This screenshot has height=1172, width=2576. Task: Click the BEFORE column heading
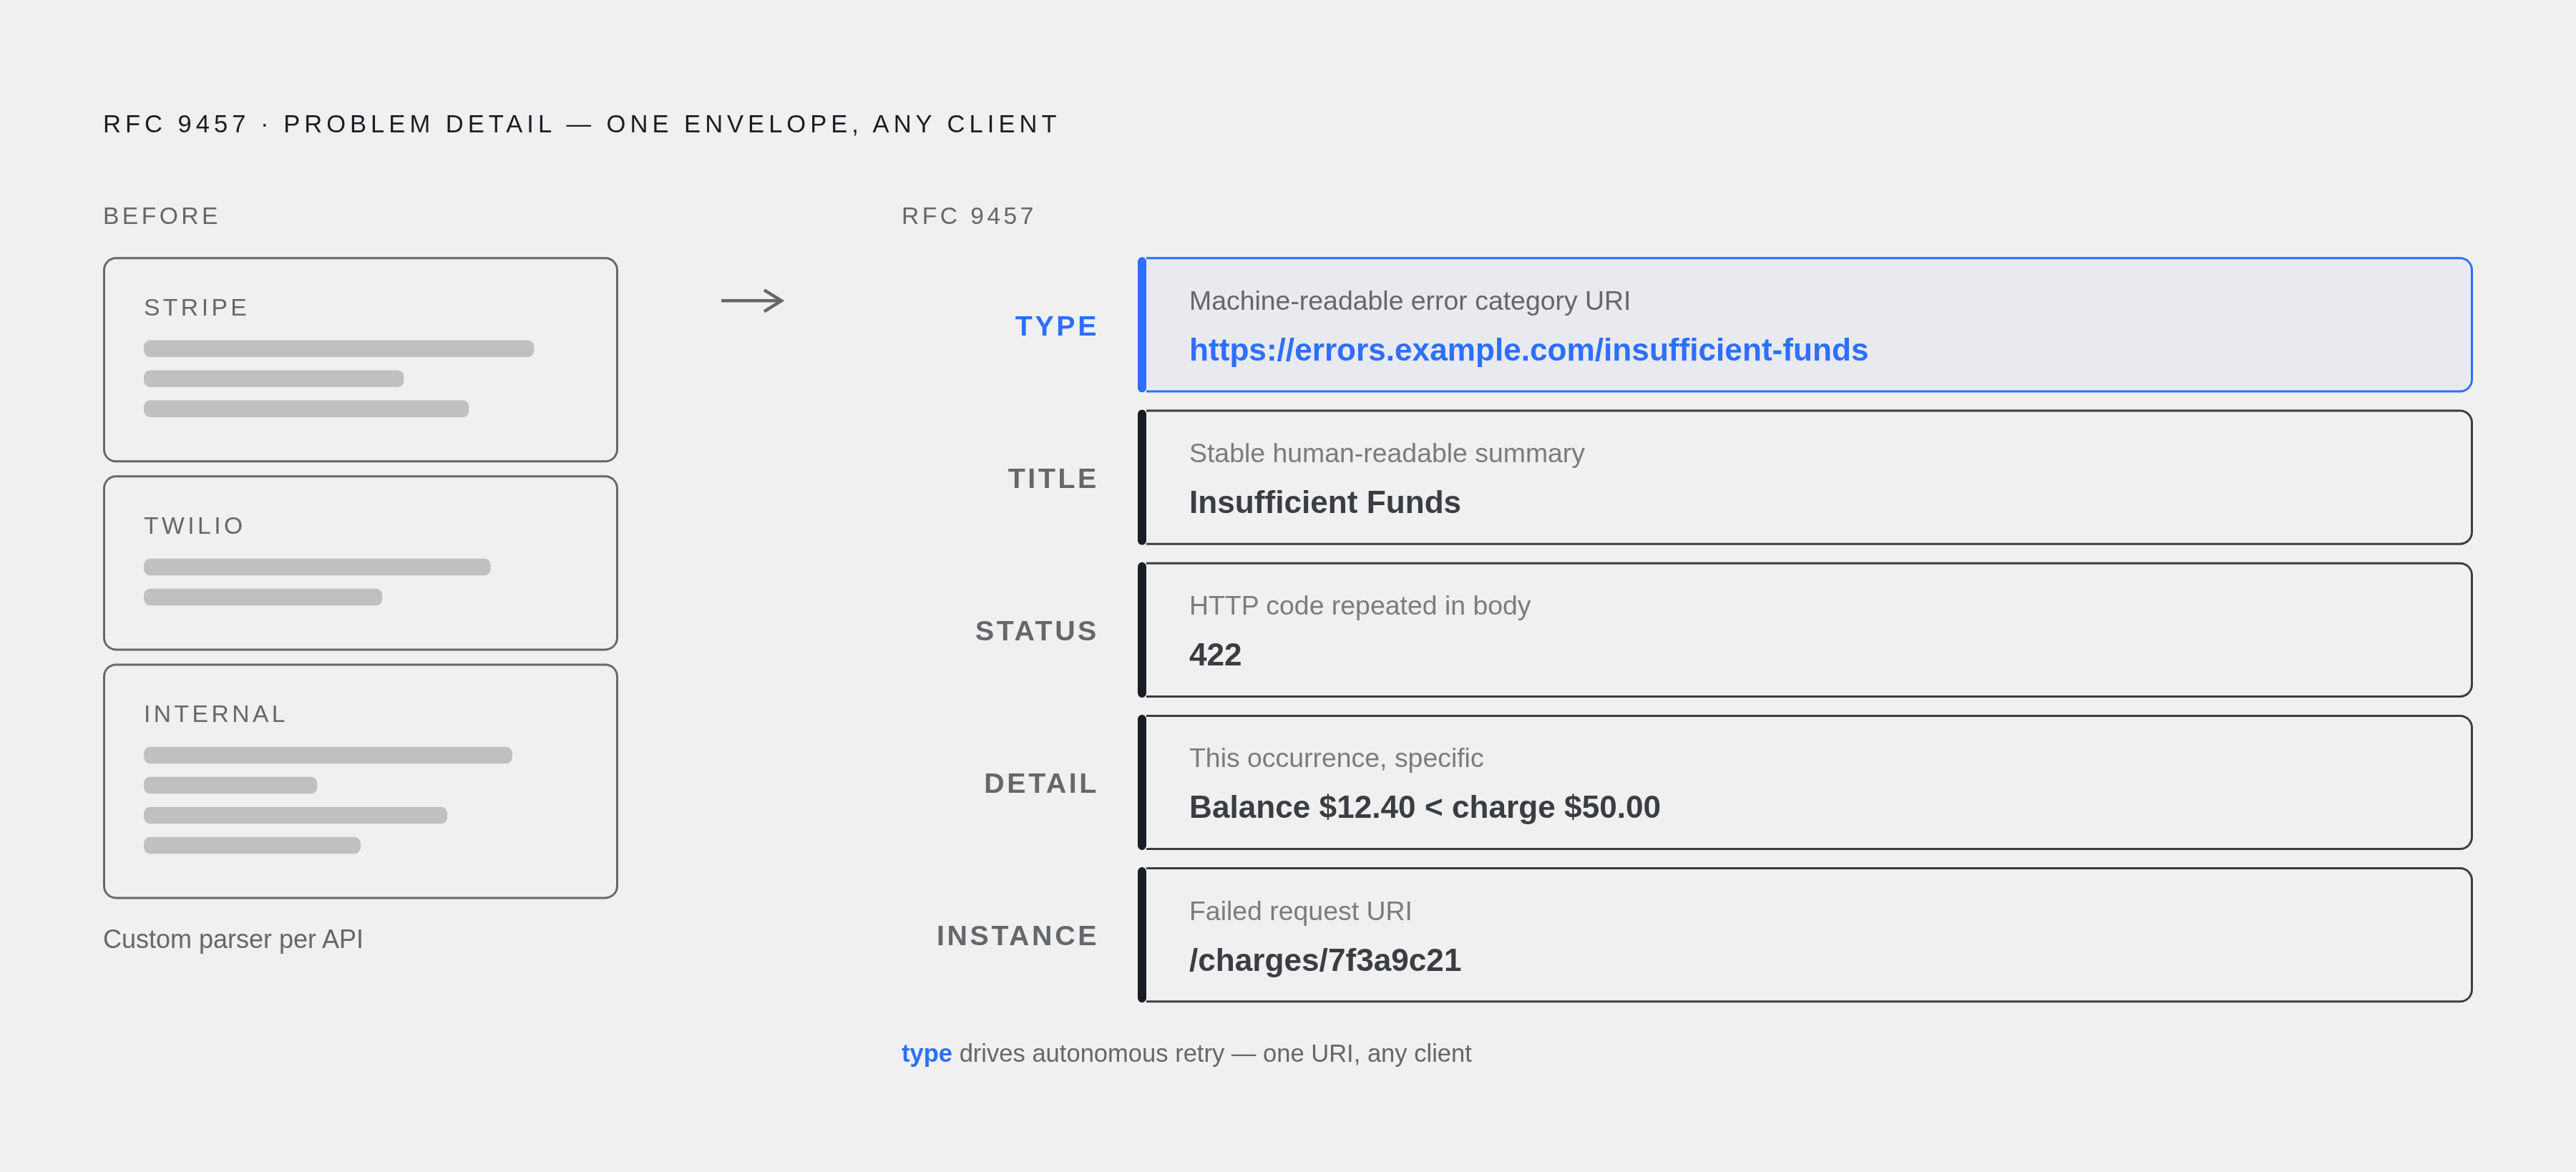pyautogui.click(x=161, y=216)
